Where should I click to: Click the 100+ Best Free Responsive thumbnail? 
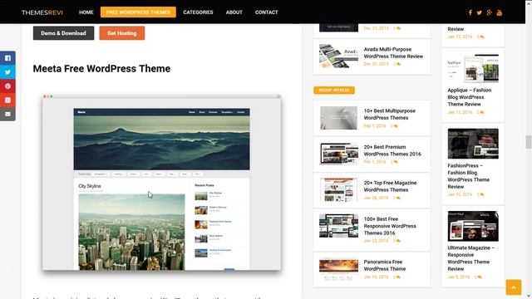click(x=338, y=226)
